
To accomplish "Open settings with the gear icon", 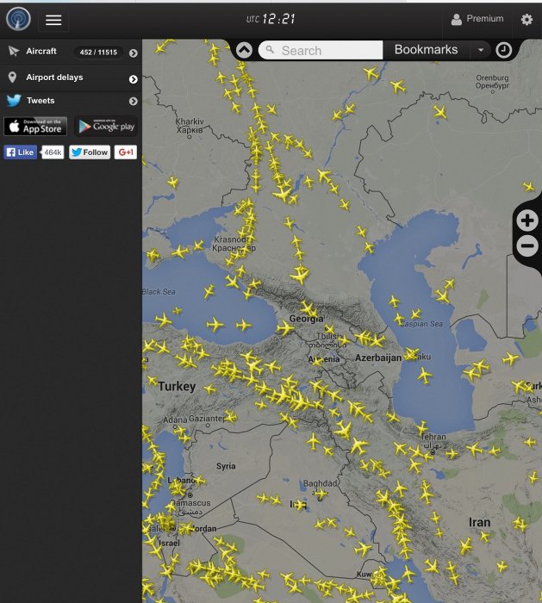I will pyautogui.click(x=526, y=19).
